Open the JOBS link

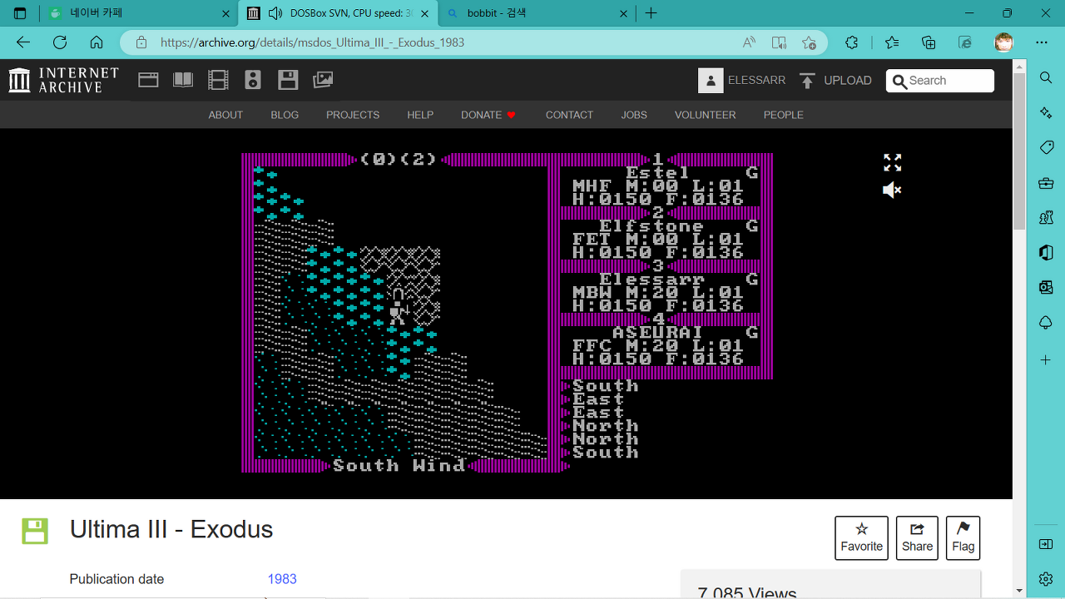coord(634,115)
